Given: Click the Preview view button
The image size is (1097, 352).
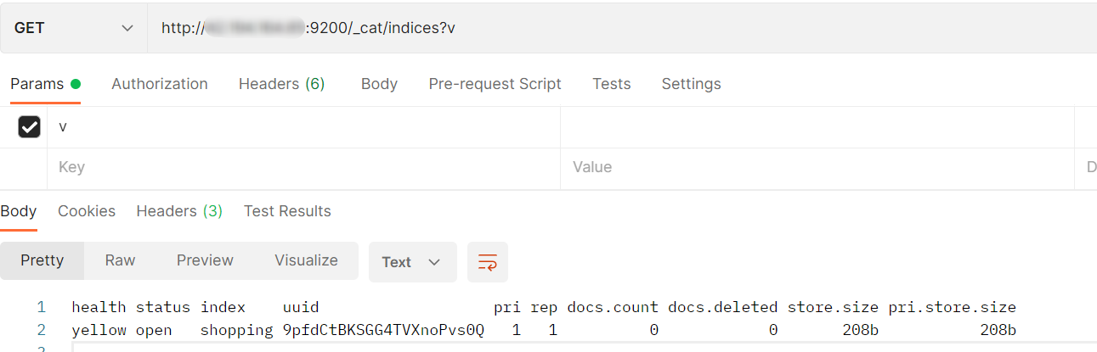Looking at the screenshot, I should coord(205,260).
